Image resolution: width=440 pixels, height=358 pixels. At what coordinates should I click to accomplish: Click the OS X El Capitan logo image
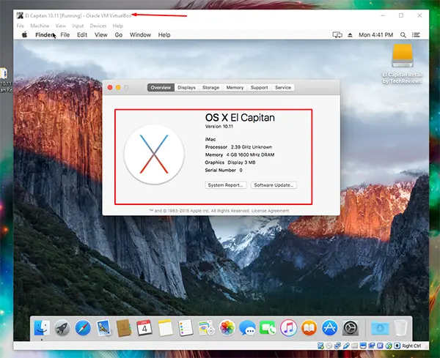(x=154, y=154)
